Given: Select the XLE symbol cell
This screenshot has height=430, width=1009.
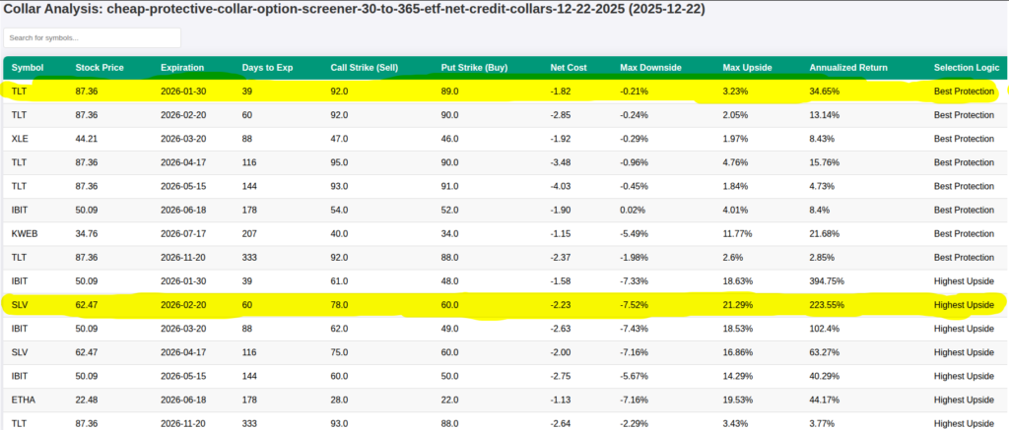Looking at the screenshot, I should 20,138.
